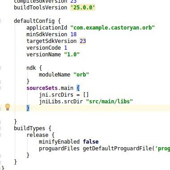This screenshot has height=170, width=170.
Task: Click the "src/main/libs" string
Action: (x=109, y=102)
